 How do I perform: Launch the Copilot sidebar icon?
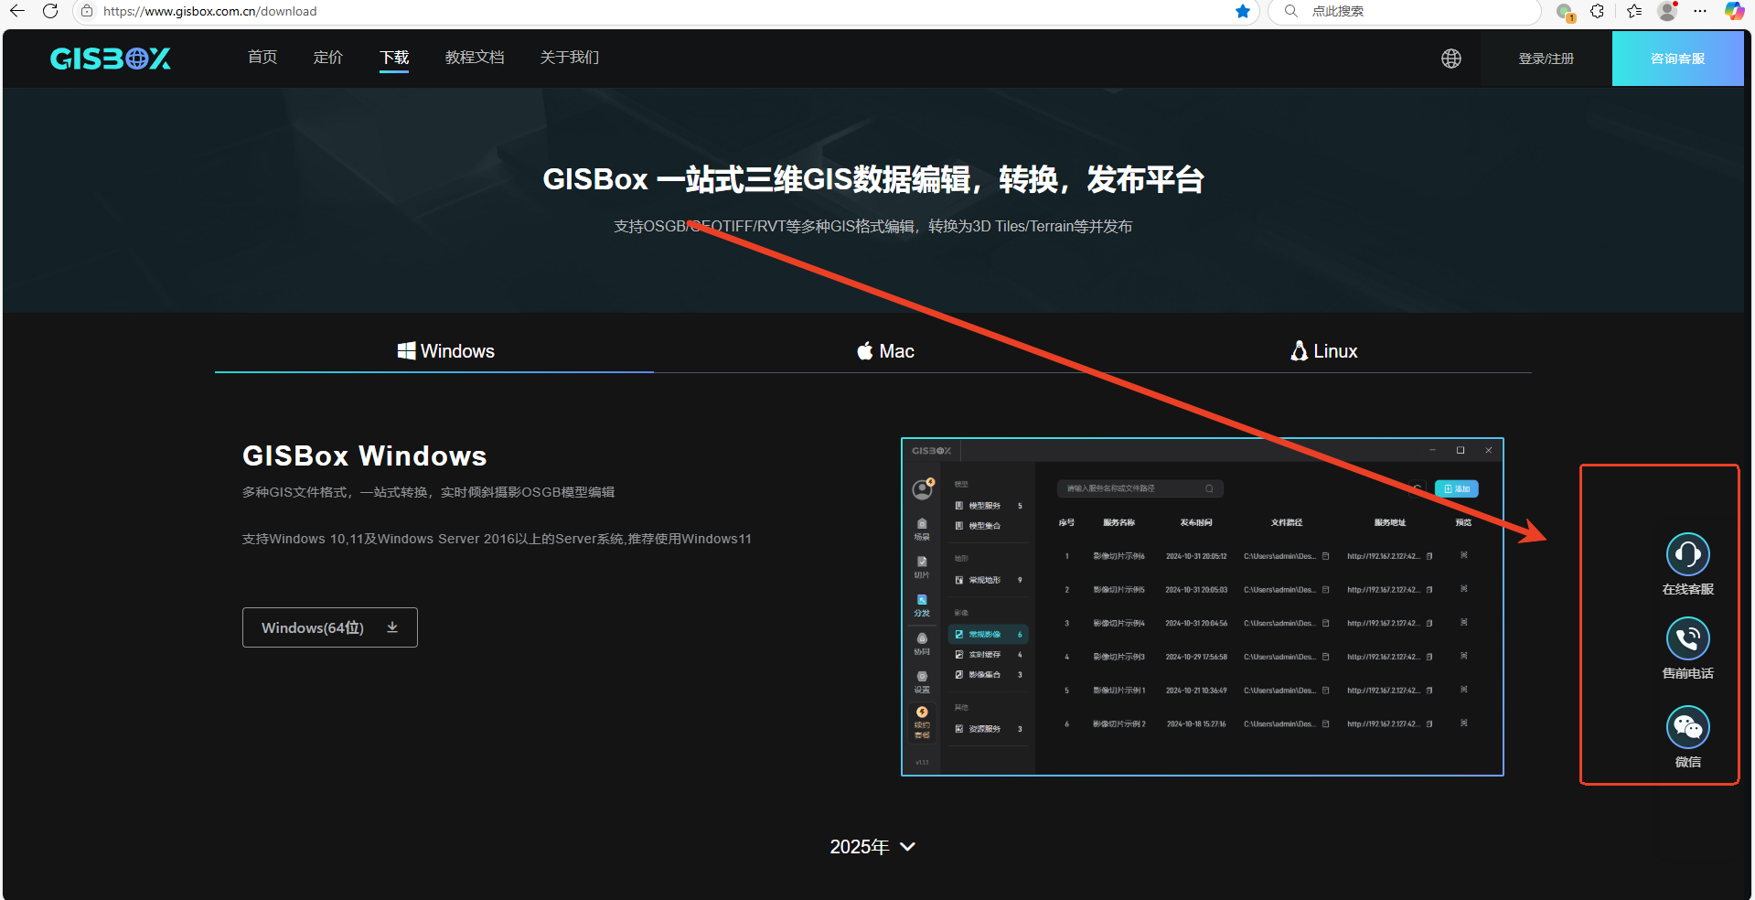pyautogui.click(x=1734, y=11)
